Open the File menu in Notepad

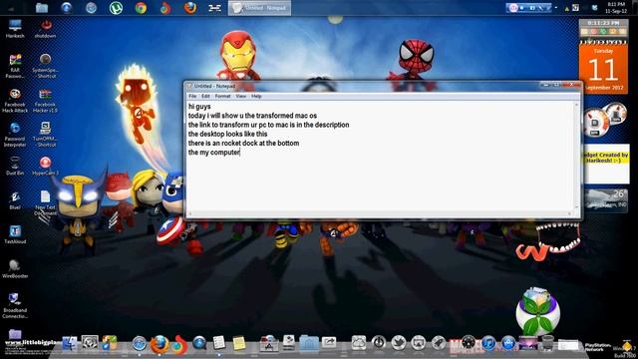(x=192, y=96)
